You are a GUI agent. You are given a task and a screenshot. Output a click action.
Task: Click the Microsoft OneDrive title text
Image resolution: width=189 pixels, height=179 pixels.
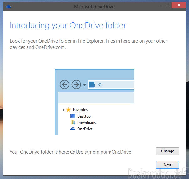(x=94, y=6)
